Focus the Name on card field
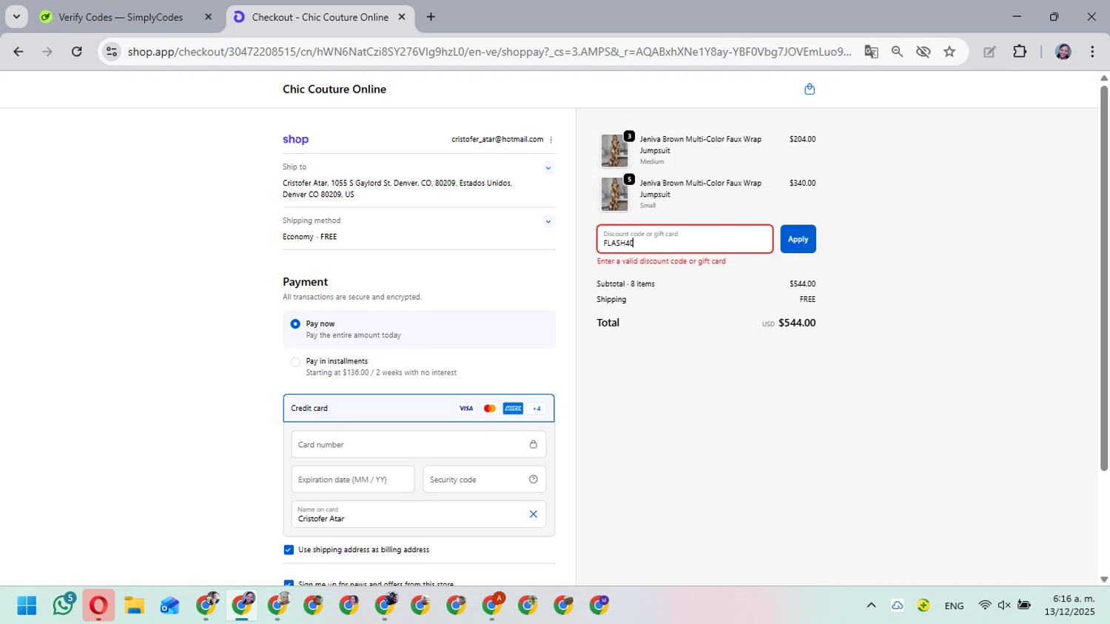 419,514
